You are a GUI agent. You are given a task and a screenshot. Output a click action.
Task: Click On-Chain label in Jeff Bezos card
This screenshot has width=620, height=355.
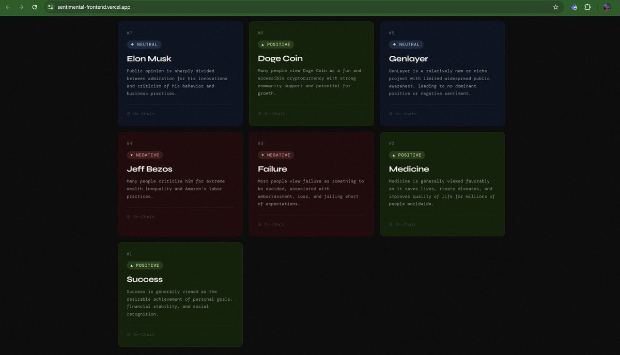coord(141,217)
